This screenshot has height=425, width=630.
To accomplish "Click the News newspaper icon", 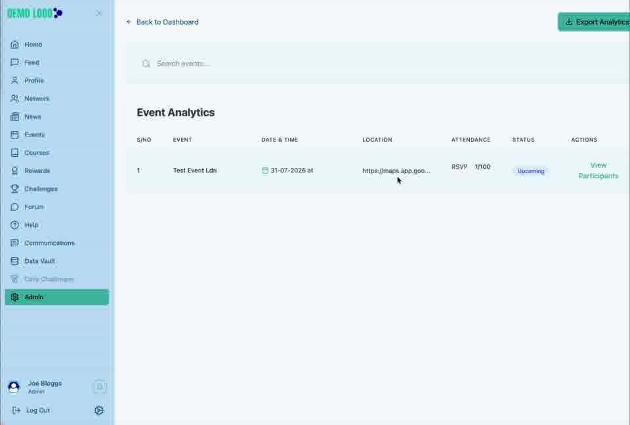I will pyautogui.click(x=14, y=117).
